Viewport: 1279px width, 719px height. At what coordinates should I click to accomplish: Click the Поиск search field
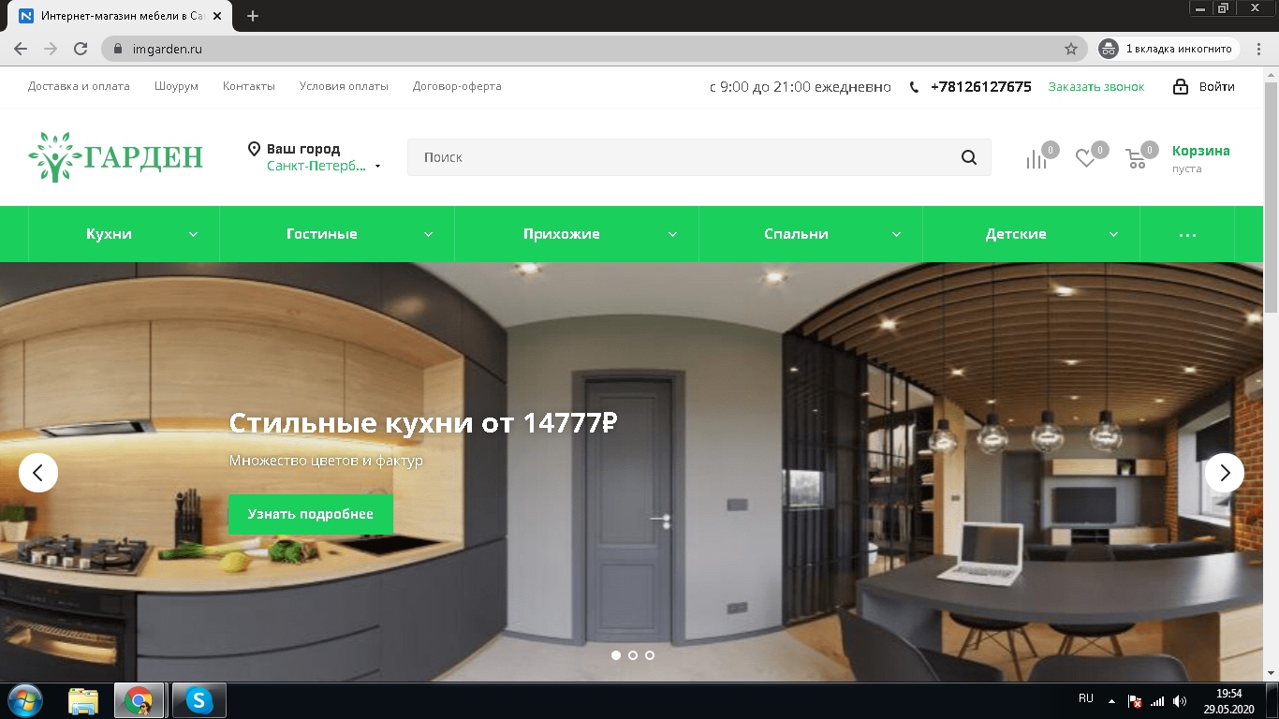(x=698, y=157)
